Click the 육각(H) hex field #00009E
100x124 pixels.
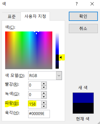[39, 114]
